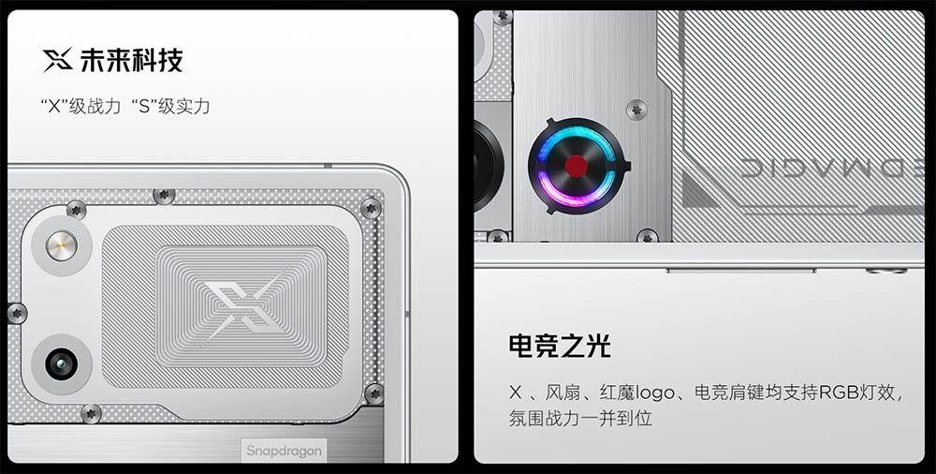Click the "X"级战力 "S"级实力 subtitle
936x474 pixels.
coord(125,107)
